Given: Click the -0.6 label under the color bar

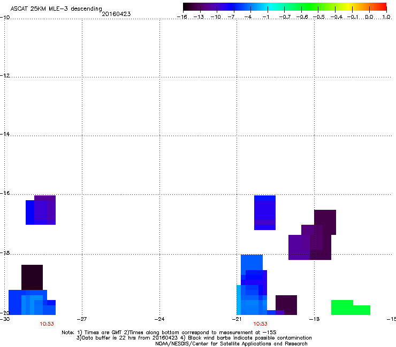Looking at the screenshot, I should (x=302, y=17).
